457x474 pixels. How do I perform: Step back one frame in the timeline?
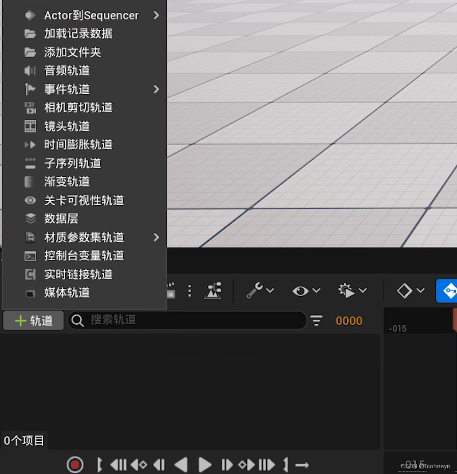tap(159, 465)
